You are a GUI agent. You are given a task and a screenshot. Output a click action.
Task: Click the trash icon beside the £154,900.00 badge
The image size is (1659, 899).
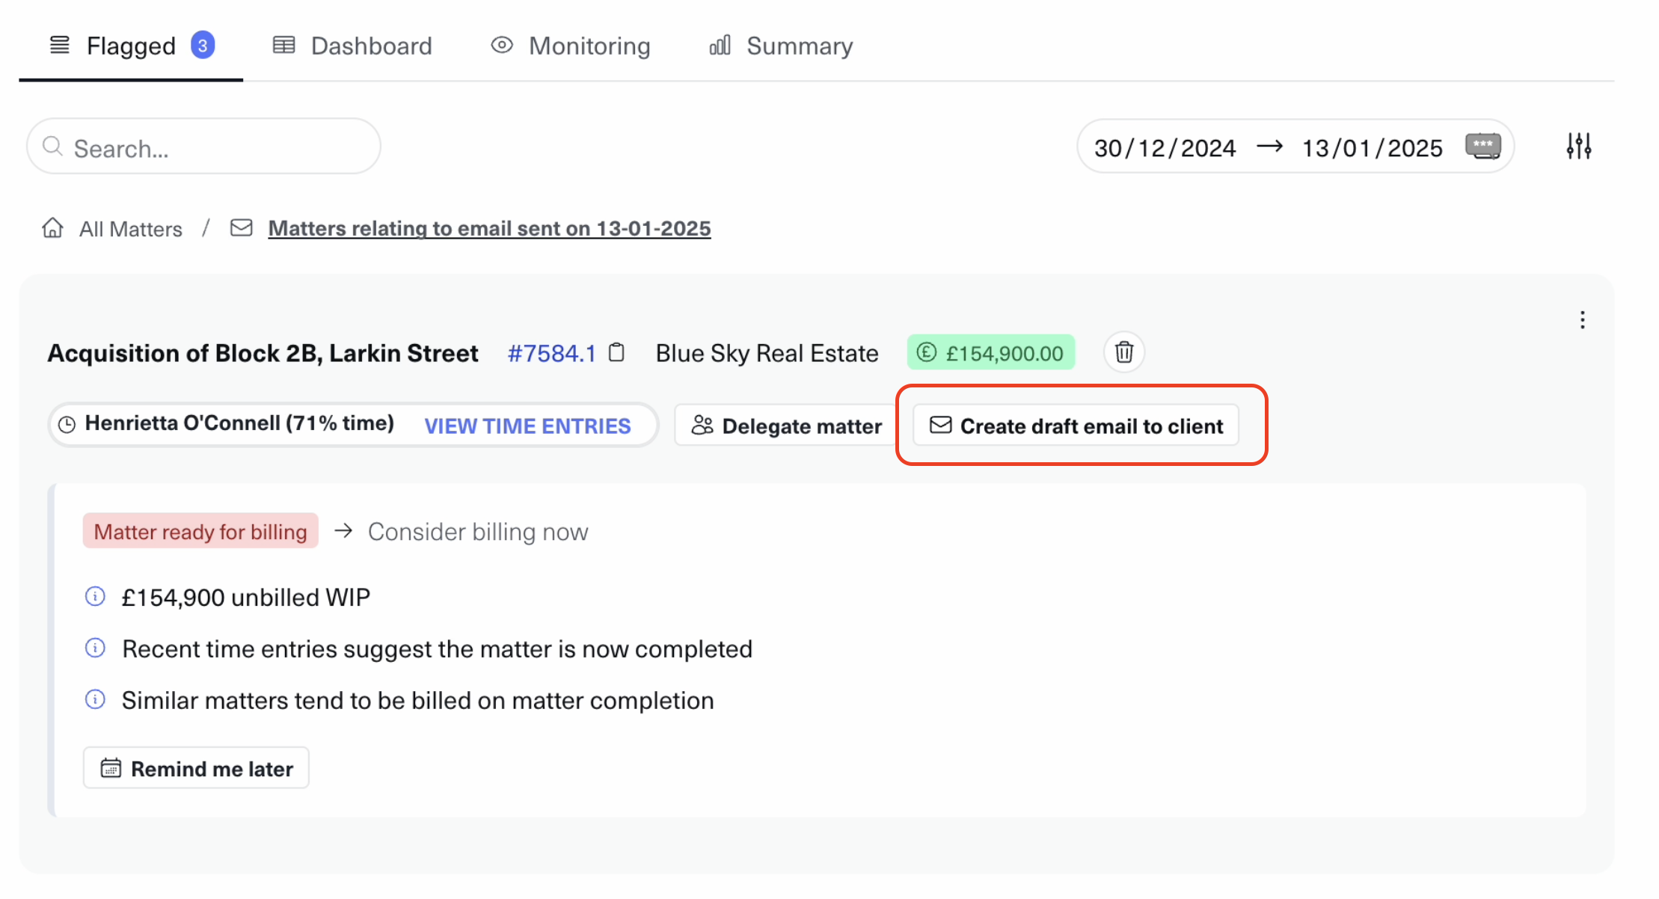(x=1123, y=352)
